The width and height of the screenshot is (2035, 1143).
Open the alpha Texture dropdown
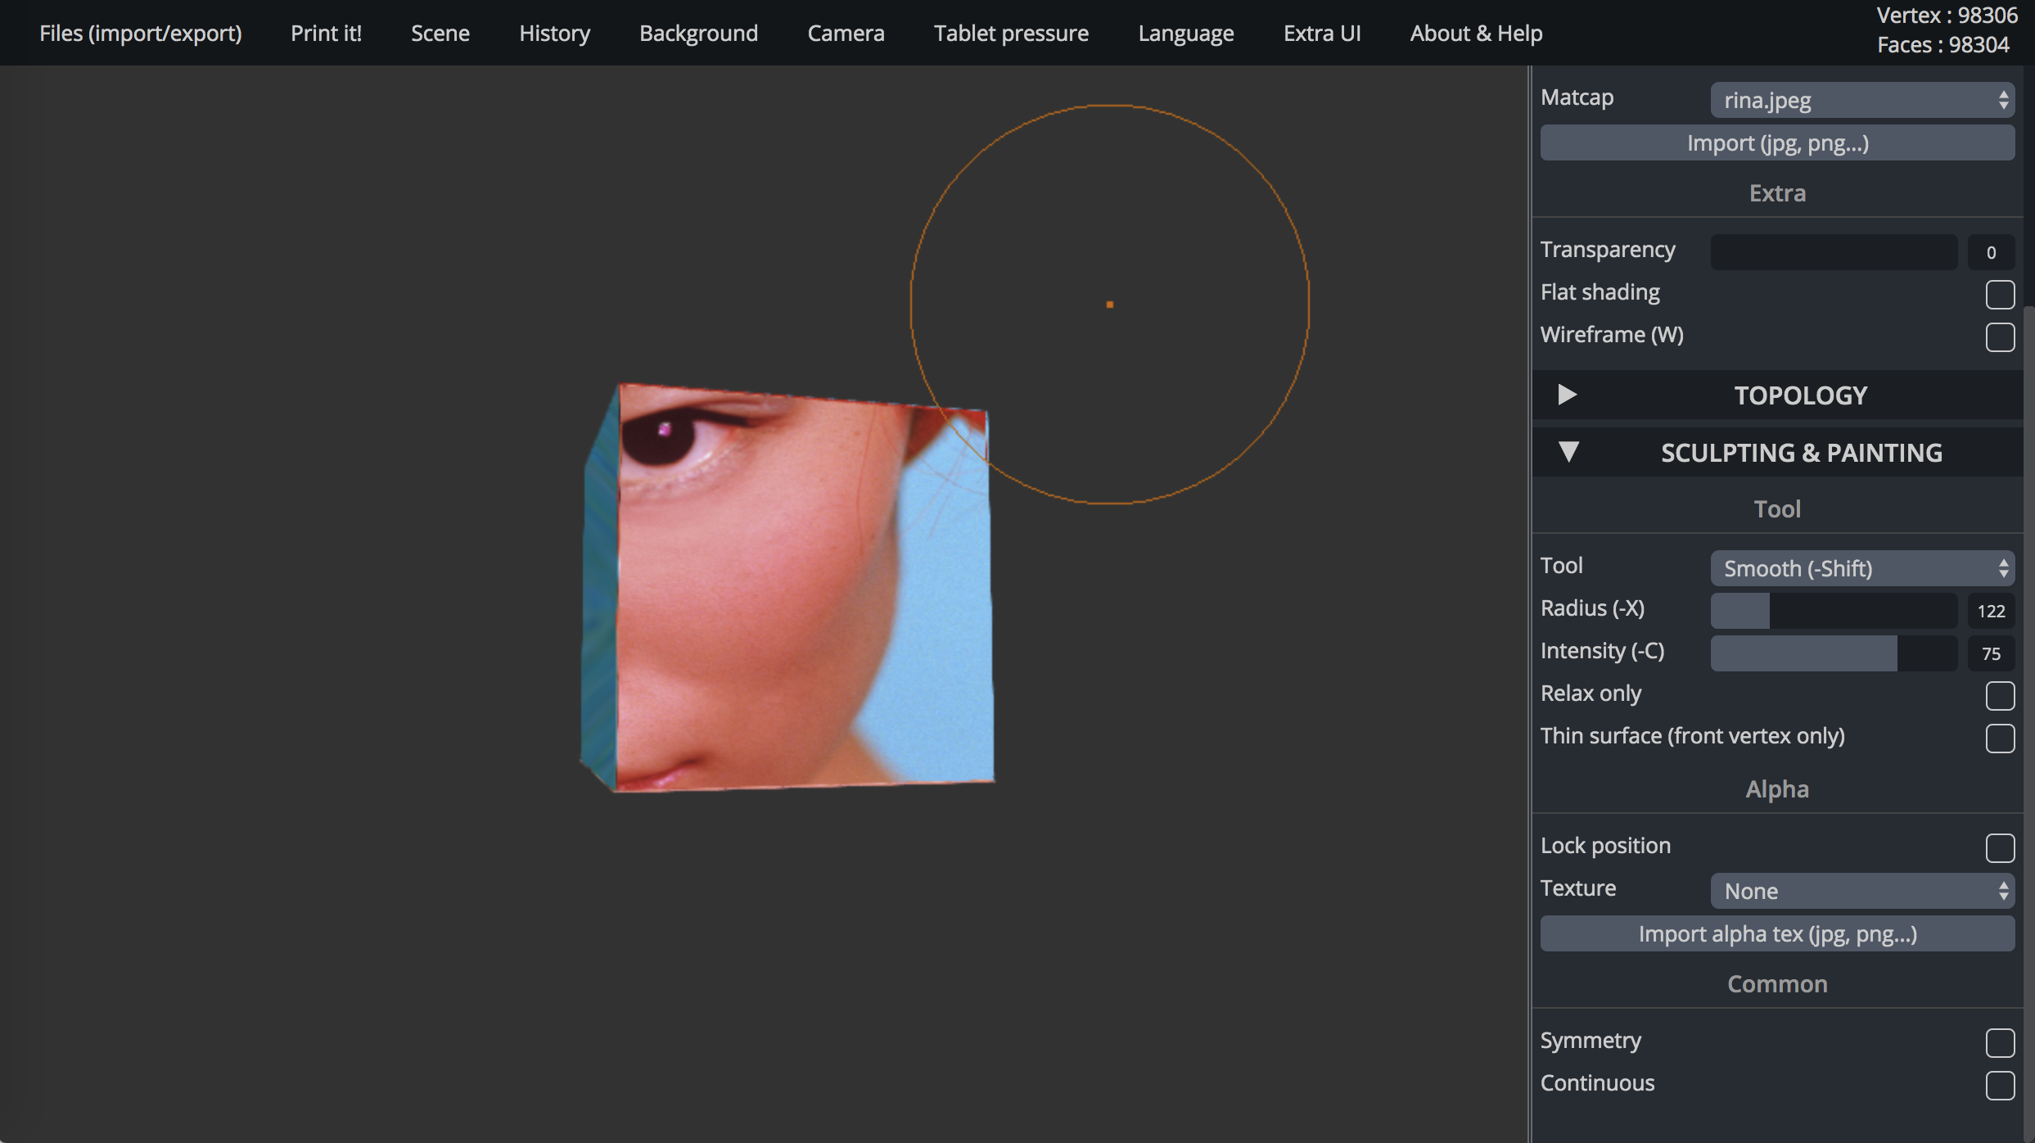click(x=1861, y=891)
